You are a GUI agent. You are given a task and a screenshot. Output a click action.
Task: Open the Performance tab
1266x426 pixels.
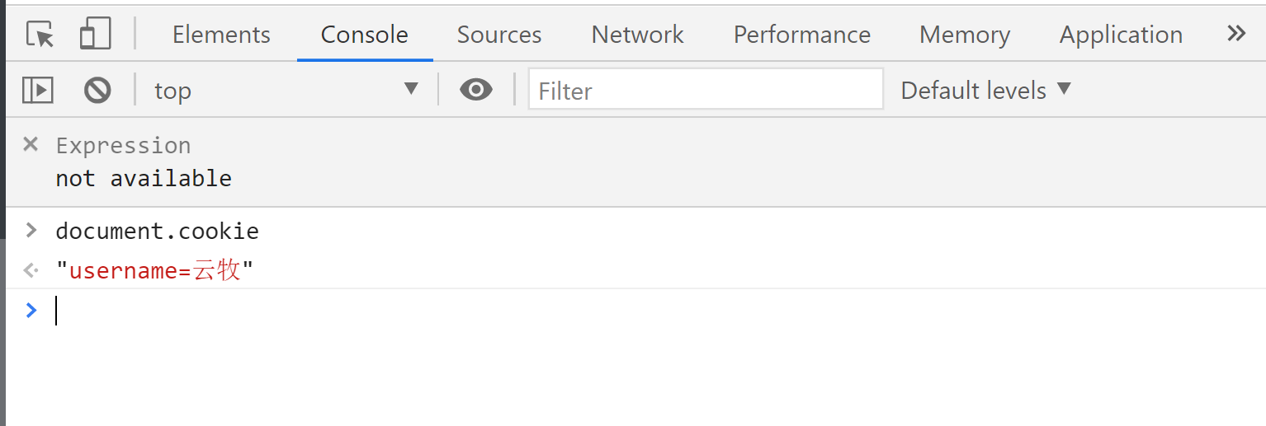pyautogui.click(x=801, y=35)
